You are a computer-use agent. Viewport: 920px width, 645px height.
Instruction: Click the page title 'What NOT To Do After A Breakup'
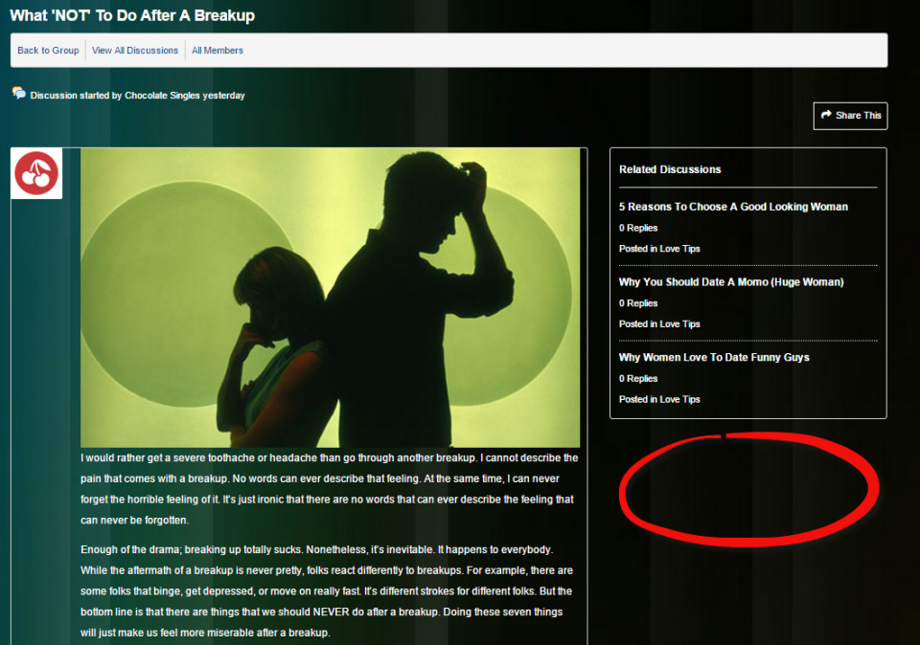click(x=132, y=16)
